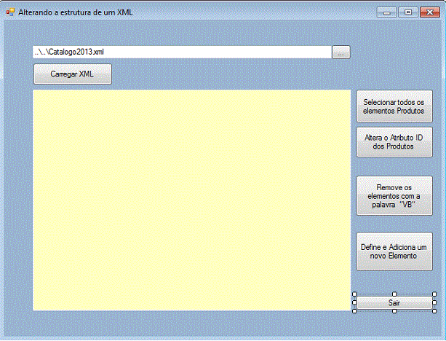This screenshot has height=341, width=446.
Task: Select "Selecionar todos os elementos Produtos" button
Action: (x=394, y=106)
